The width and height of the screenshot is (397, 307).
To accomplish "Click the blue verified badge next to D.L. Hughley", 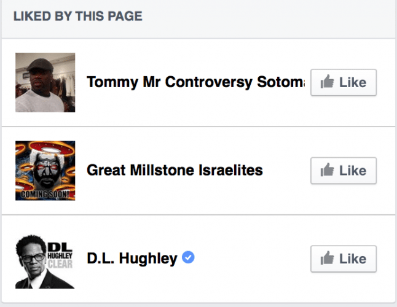I will point(189,258).
